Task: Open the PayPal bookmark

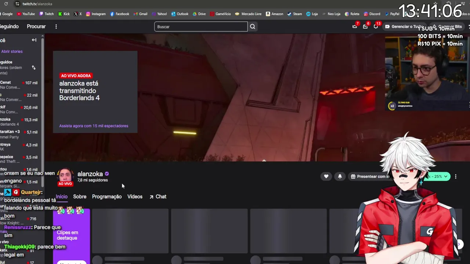Action: pyautogui.click(x=392, y=14)
